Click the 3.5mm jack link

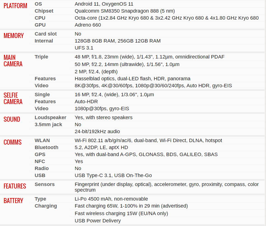tap(48, 124)
